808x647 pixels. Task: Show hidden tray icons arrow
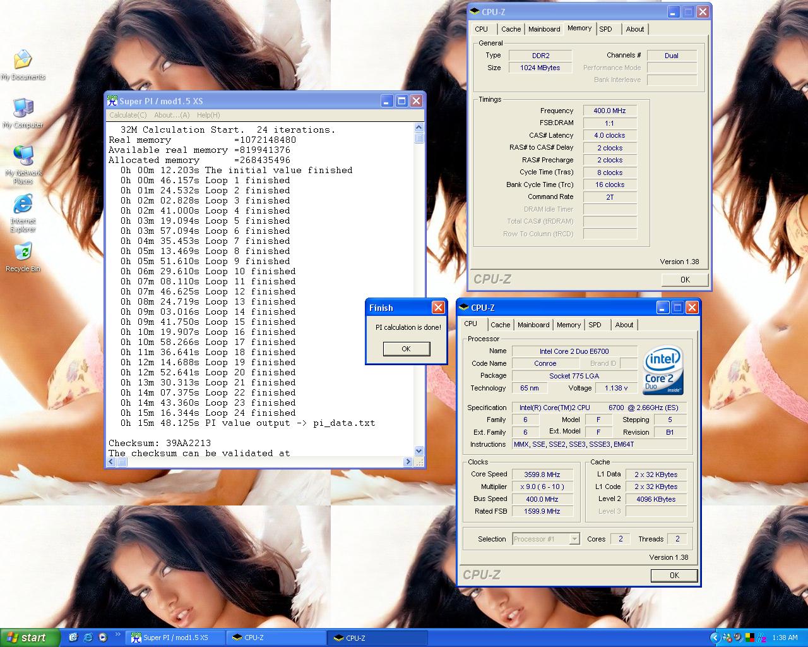[x=715, y=638]
